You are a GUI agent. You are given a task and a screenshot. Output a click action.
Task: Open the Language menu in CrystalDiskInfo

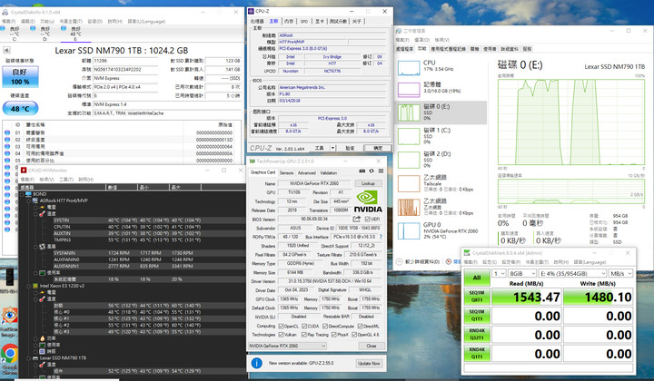(x=146, y=21)
